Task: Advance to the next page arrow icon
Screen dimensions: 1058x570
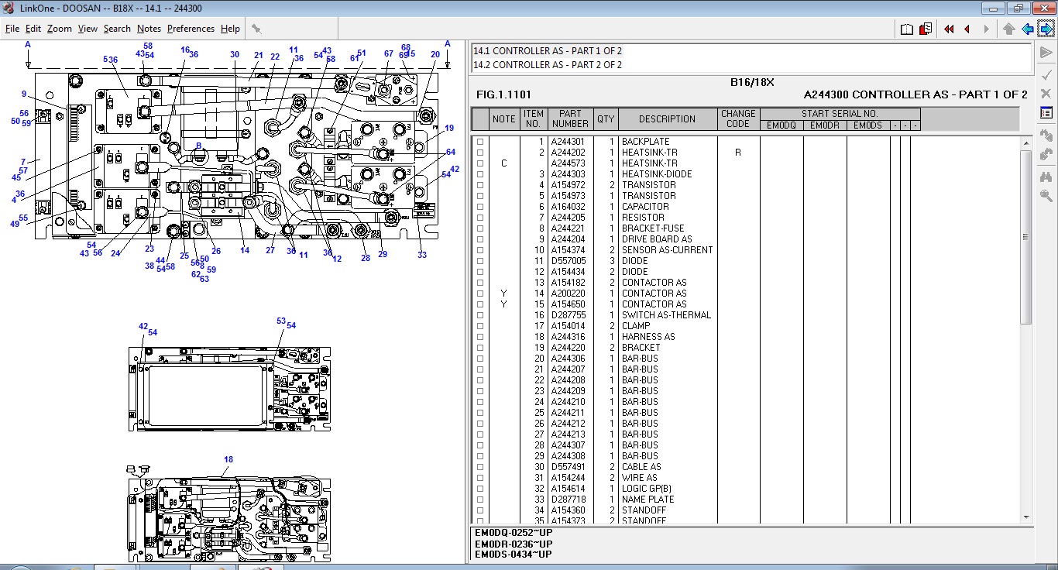Action: 985,28
